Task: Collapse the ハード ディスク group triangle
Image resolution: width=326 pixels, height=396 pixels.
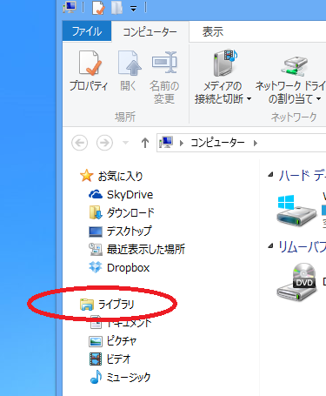Action: click(270, 174)
